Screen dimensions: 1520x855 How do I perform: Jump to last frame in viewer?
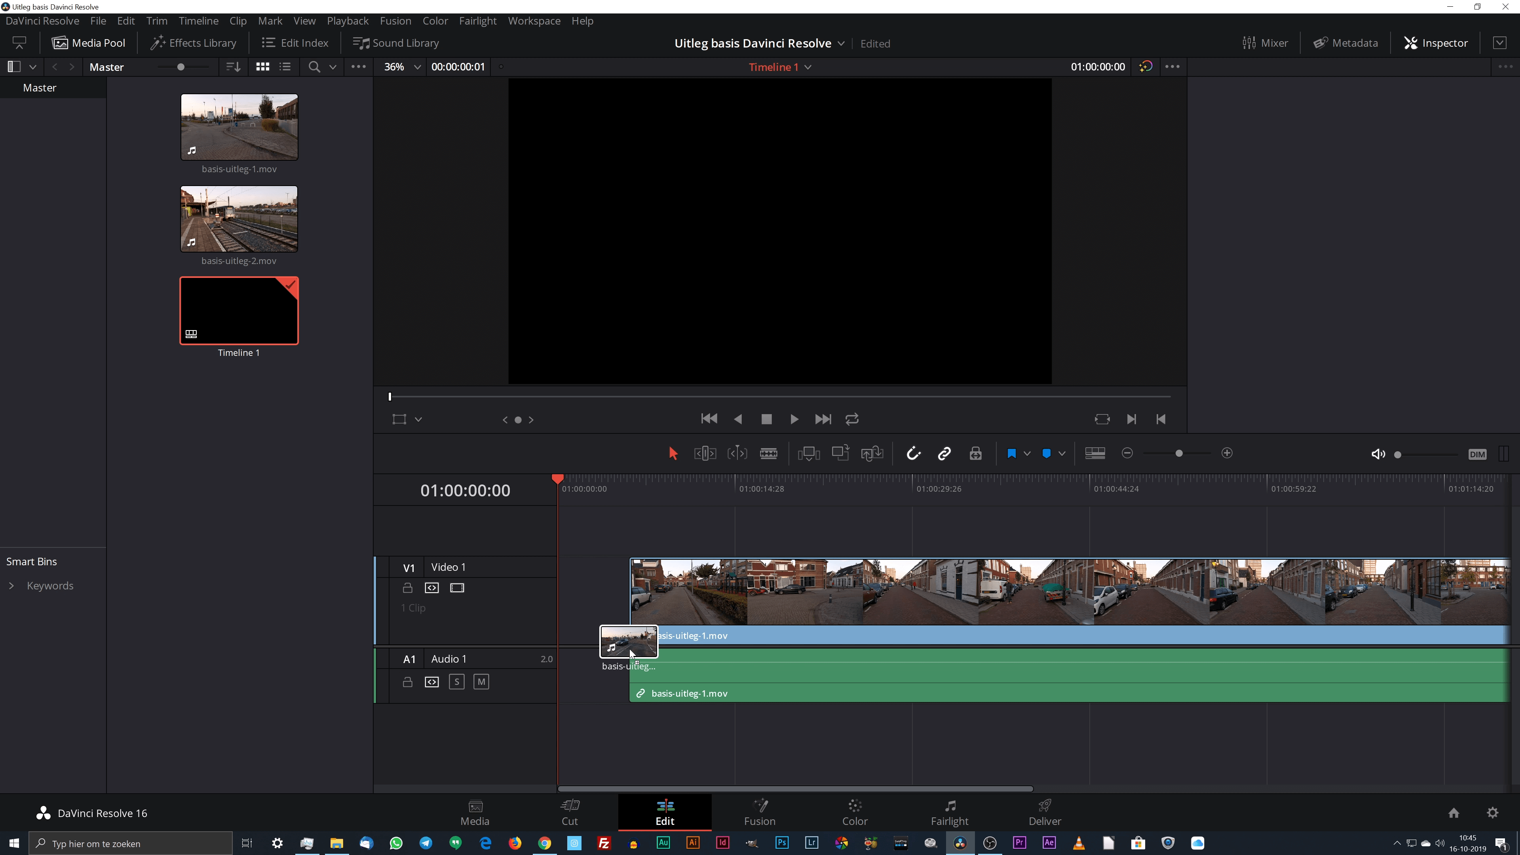823,419
